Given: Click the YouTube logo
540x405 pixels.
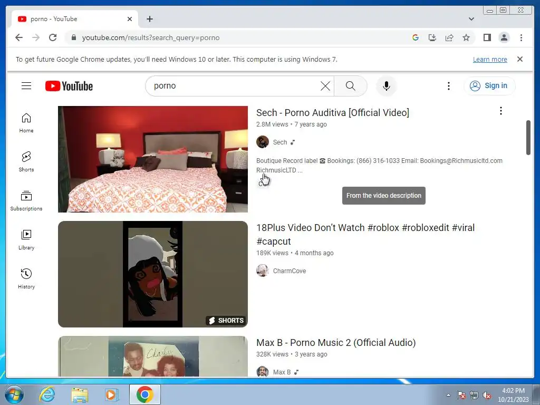Looking at the screenshot, I should click(x=69, y=86).
